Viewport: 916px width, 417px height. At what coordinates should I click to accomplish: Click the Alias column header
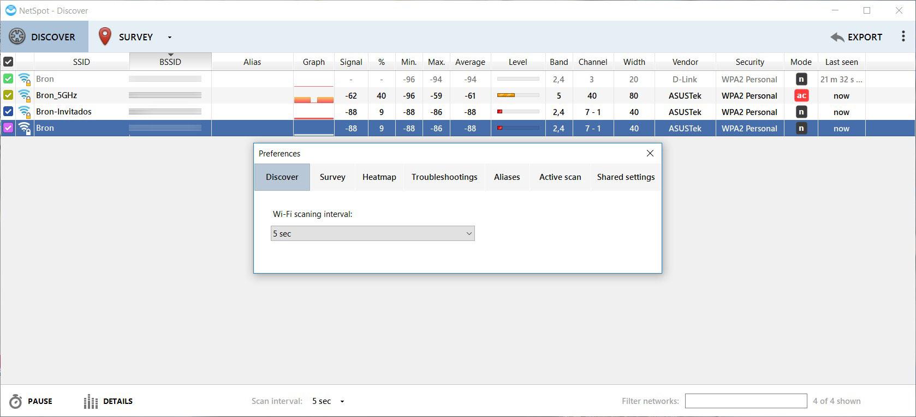(x=252, y=62)
